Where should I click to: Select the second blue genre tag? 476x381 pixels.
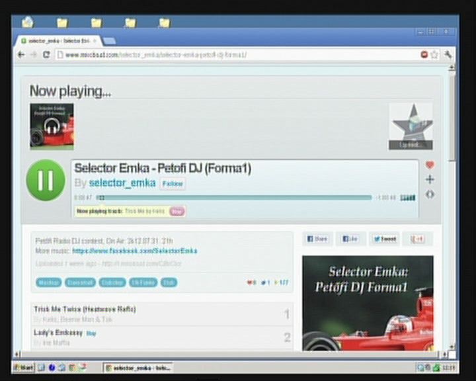(81, 282)
